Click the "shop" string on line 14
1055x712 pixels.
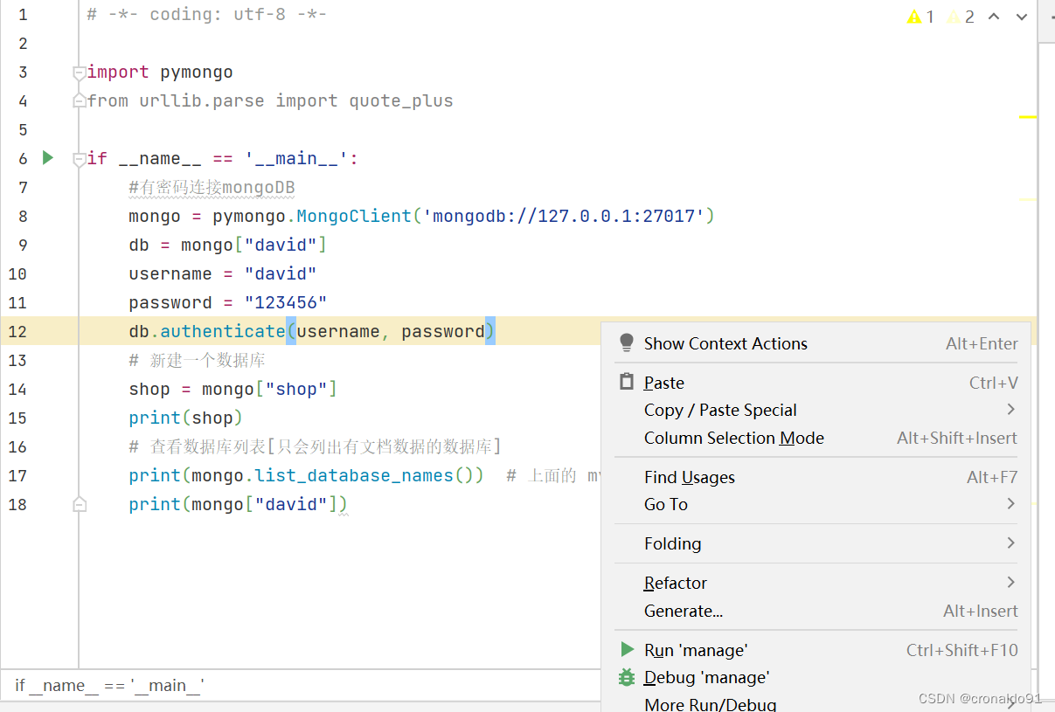pos(296,389)
